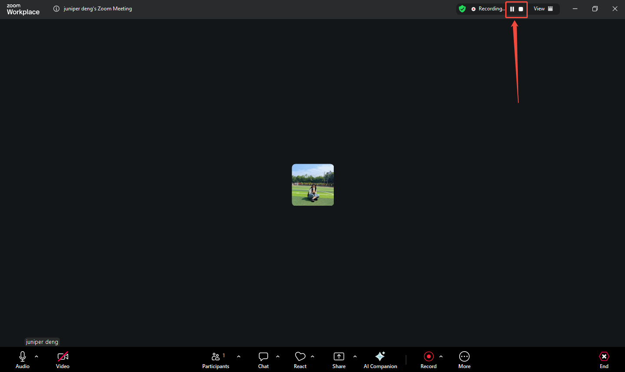Open Chat options via its chevron
Image resolution: width=625 pixels, height=372 pixels.
pos(278,356)
